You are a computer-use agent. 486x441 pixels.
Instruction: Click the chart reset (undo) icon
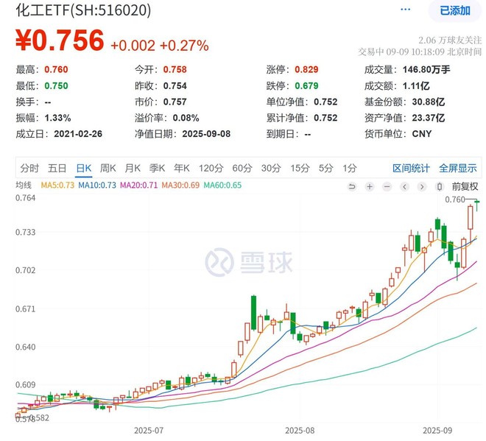(x=352, y=187)
